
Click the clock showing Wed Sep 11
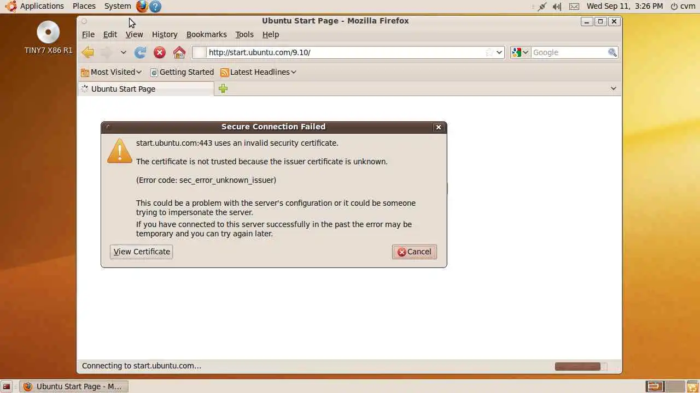coord(625,6)
